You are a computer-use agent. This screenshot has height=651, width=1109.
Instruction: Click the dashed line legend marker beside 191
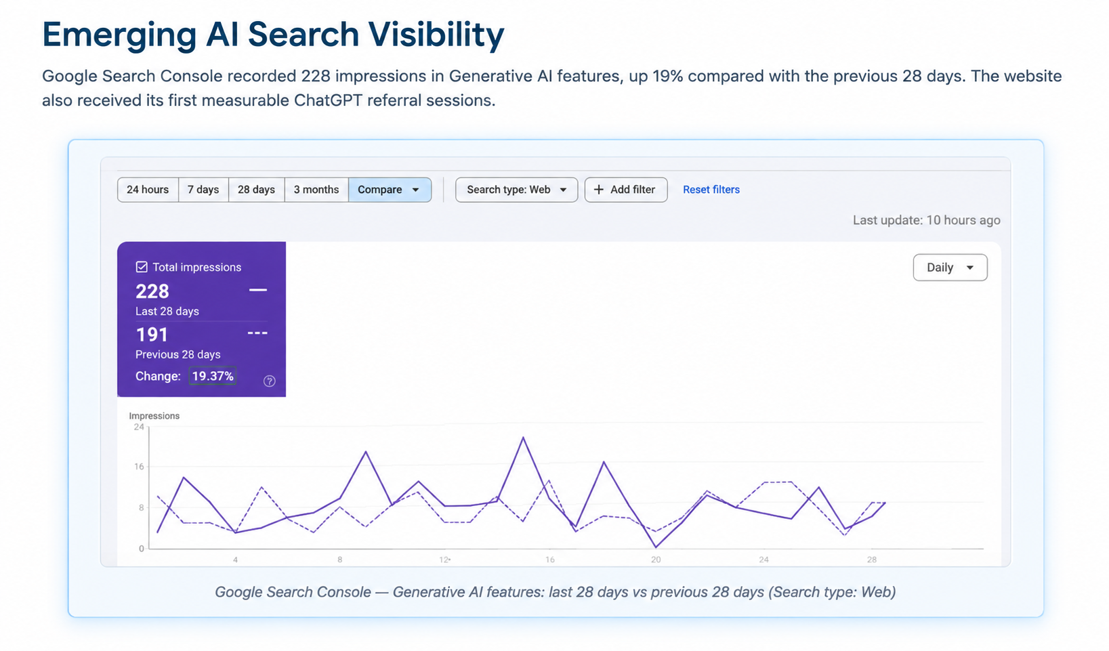(x=257, y=333)
